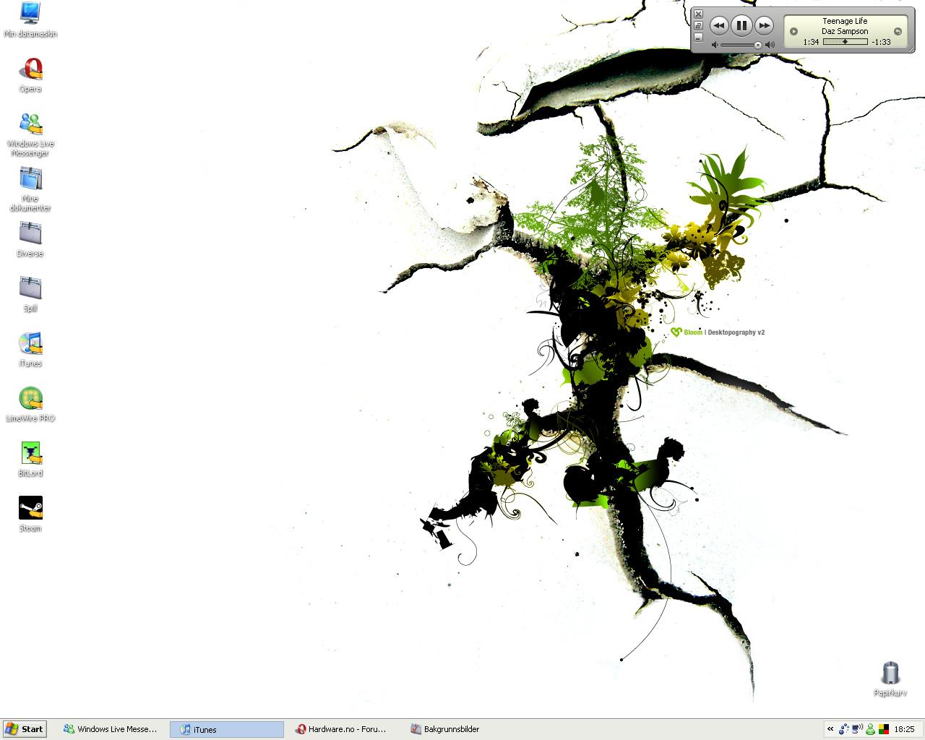The image size is (925, 740).
Task: Restore full iTunes window from mini player
Action: click(698, 25)
